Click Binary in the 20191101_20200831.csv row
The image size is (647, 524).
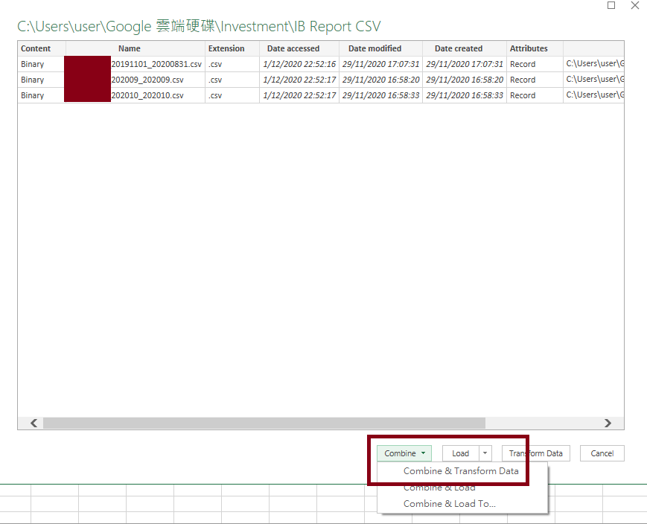coord(32,64)
